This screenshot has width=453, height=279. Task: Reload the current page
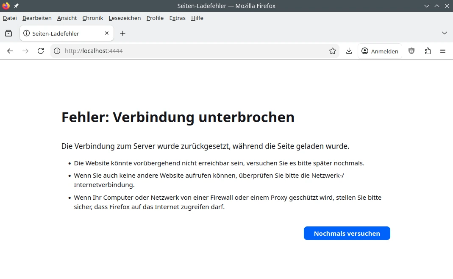[41, 51]
